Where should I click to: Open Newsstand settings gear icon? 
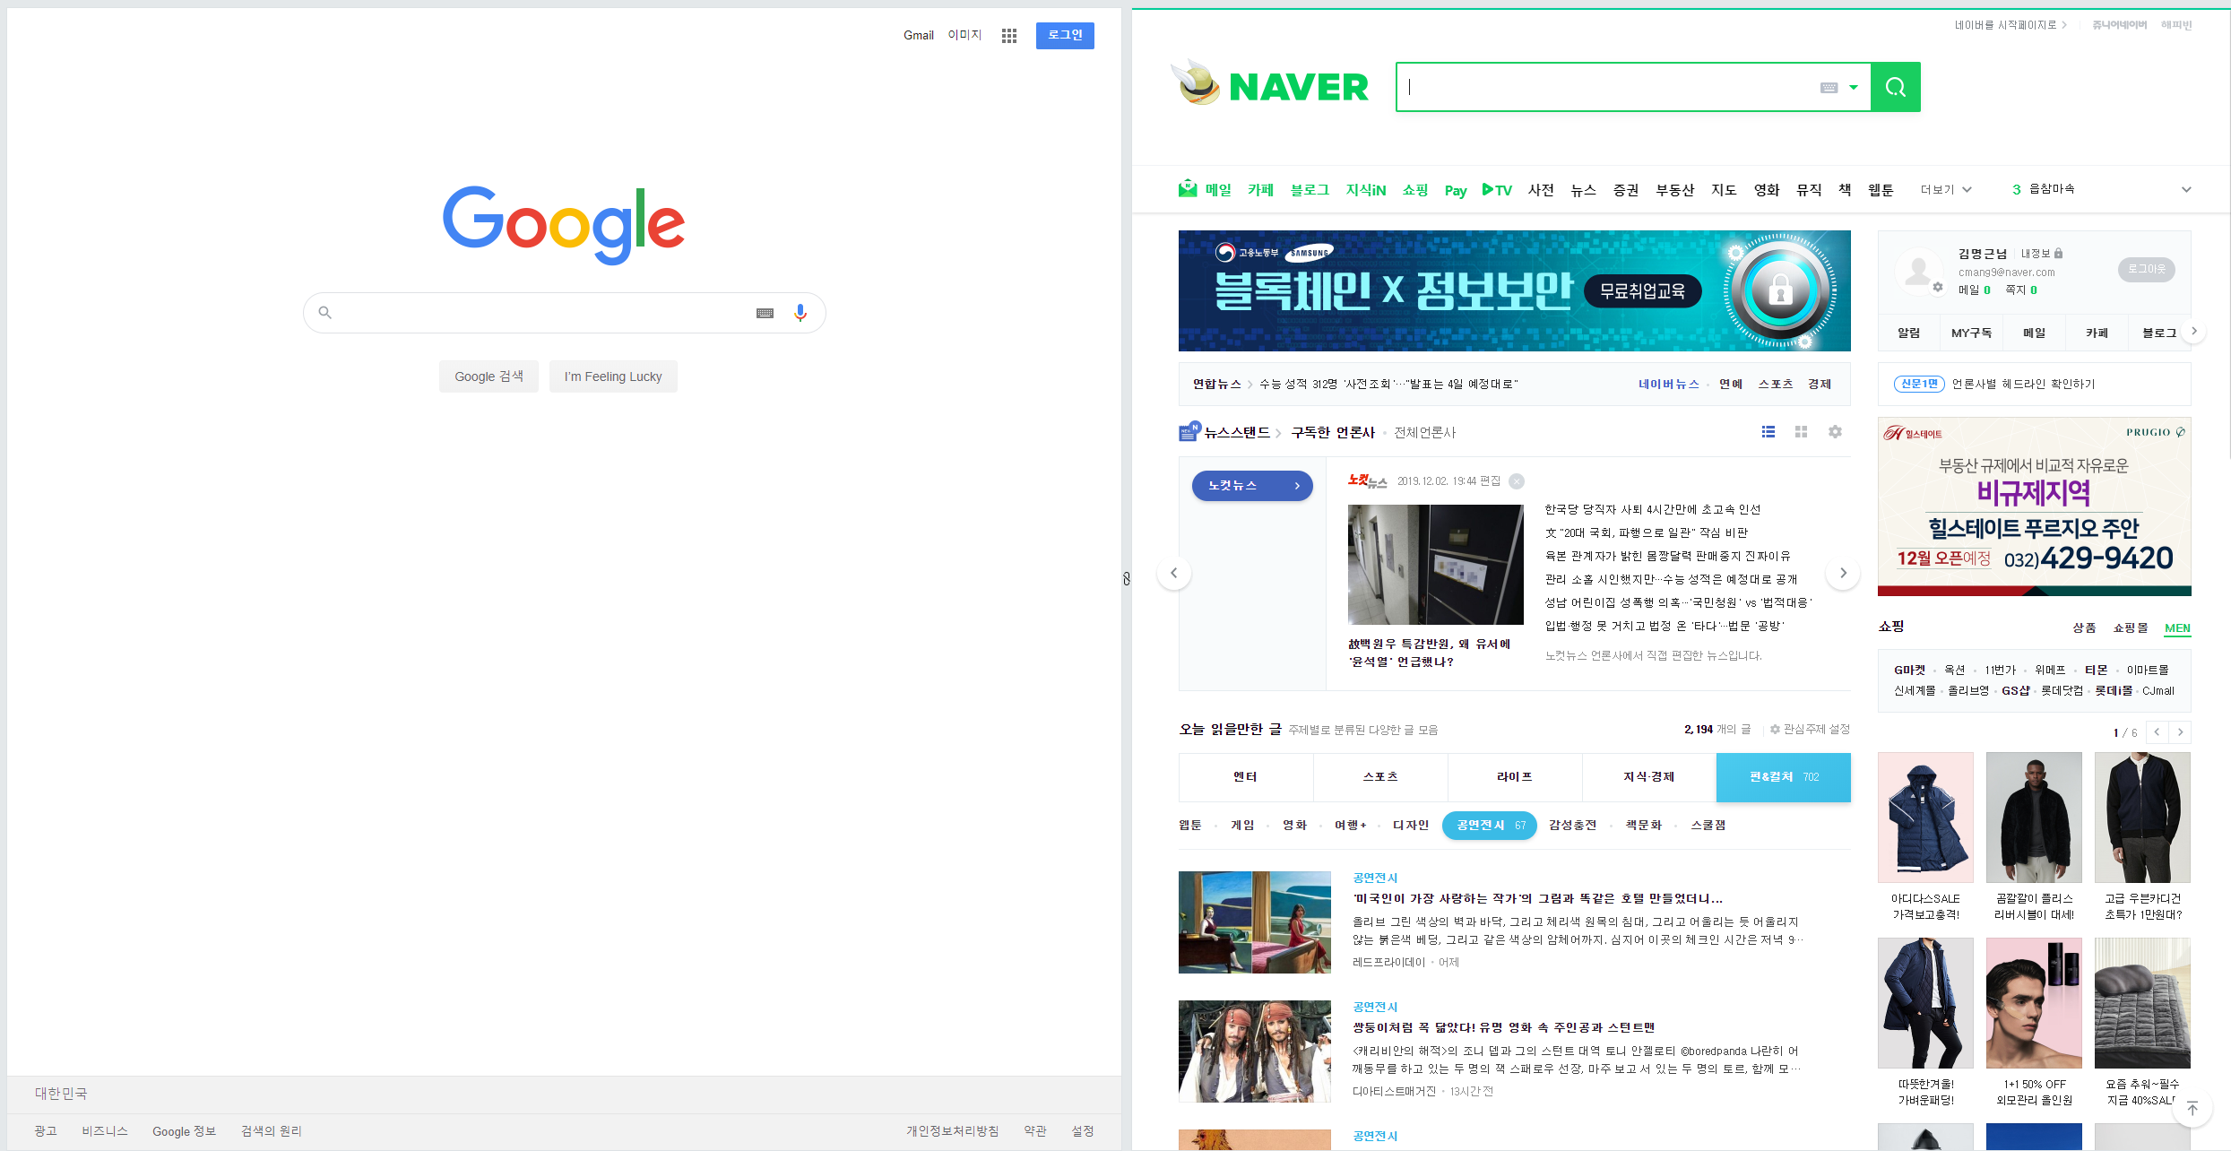coord(1835,432)
